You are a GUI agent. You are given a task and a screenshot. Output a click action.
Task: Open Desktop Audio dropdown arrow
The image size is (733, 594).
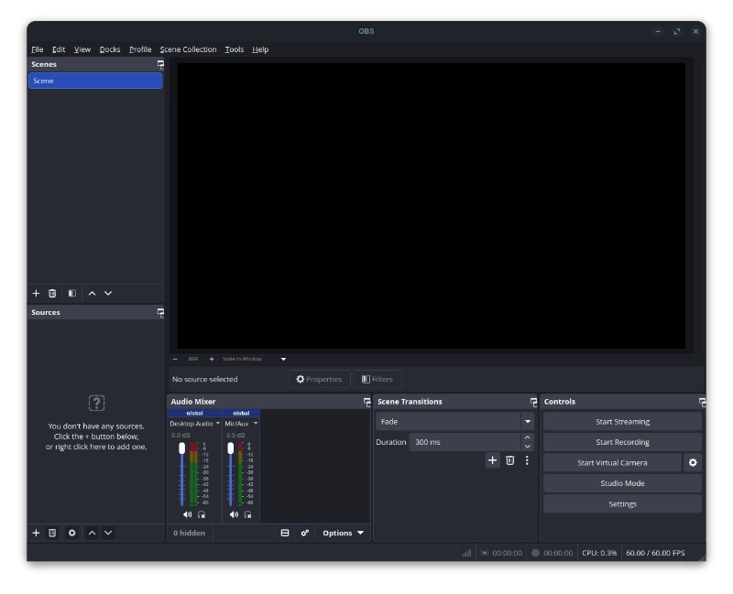(218, 423)
